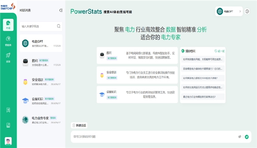This screenshot has height=148, width=257.
Task: Click the graduation cap on the 设备知识 card
Action: pos(102,94)
